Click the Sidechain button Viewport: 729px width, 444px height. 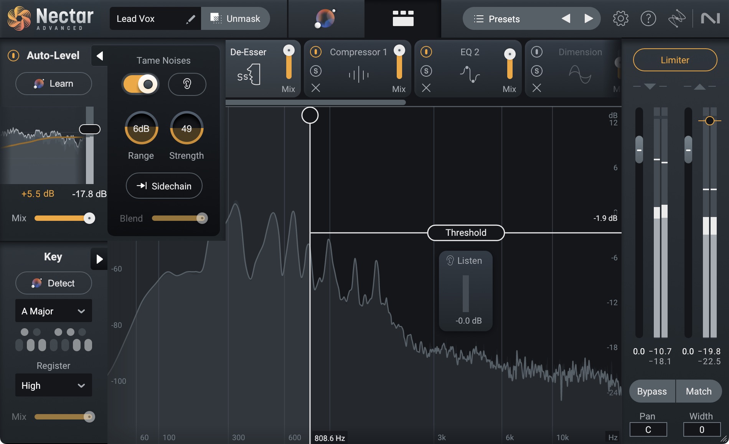[164, 186]
